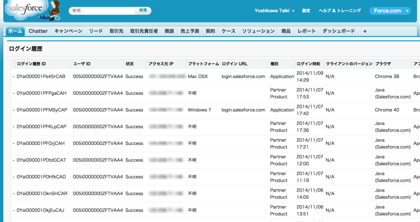
Task: Open the キャンペーン tab
Action: click(x=68, y=31)
